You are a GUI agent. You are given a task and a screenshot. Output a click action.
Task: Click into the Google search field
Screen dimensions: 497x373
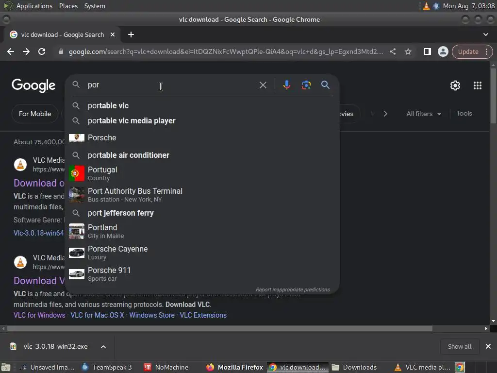click(171, 85)
